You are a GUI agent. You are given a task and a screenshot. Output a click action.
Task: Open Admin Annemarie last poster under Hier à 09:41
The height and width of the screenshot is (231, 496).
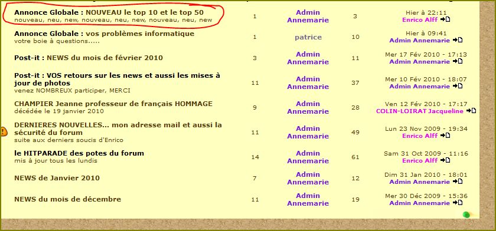[419, 41]
